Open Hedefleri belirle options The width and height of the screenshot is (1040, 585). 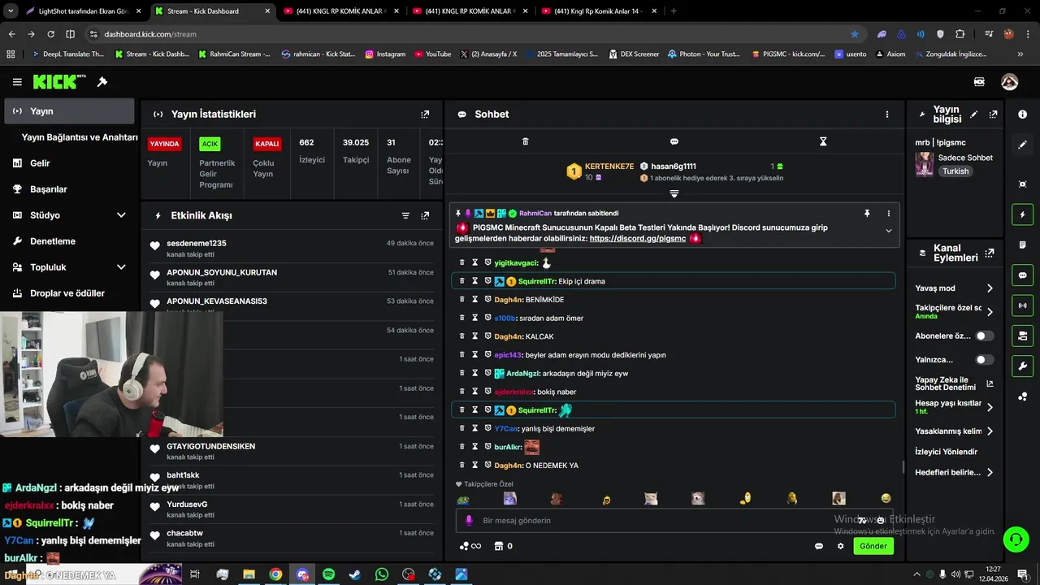(954, 472)
